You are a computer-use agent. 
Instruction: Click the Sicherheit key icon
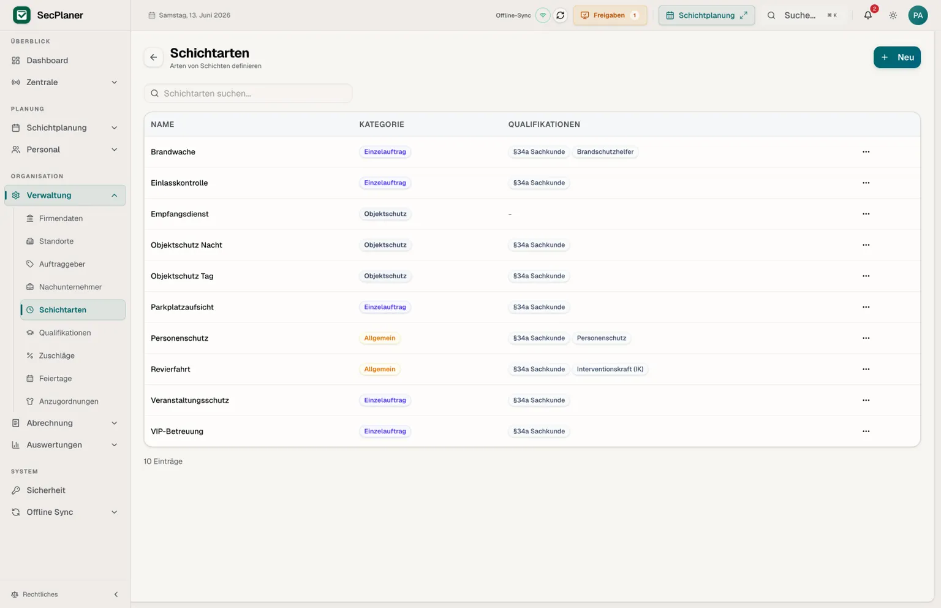pyautogui.click(x=16, y=490)
